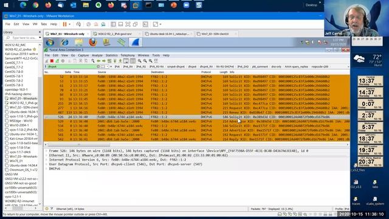The height and width of the screenshot is (219, 389).
Task: Expand Frame 526 details tree
Action: (46, 151)
